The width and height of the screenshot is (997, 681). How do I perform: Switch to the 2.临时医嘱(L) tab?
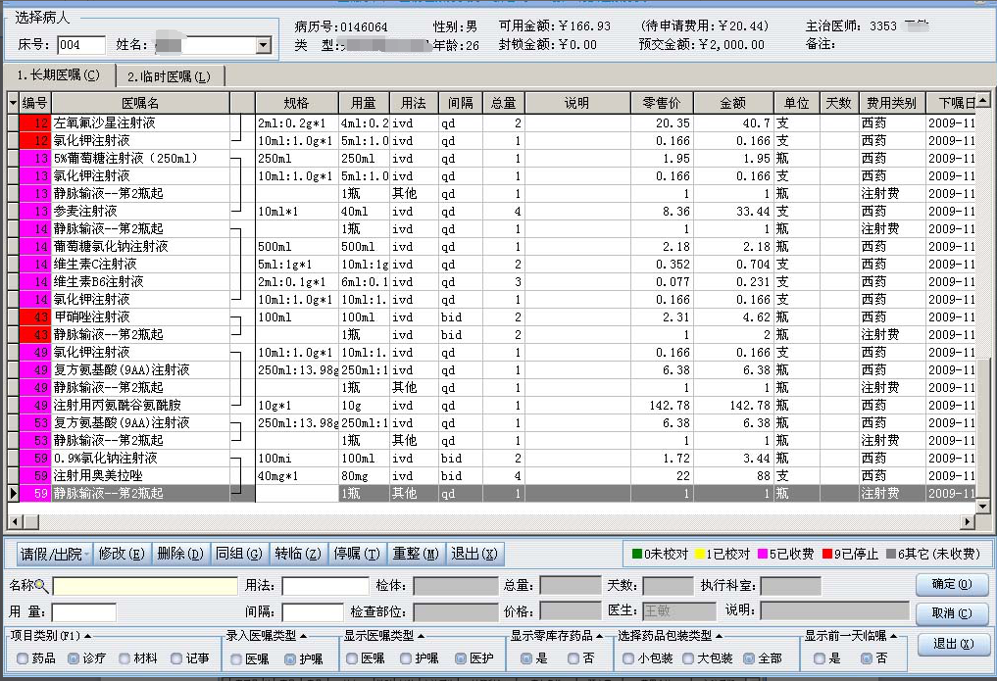[170, 76]
